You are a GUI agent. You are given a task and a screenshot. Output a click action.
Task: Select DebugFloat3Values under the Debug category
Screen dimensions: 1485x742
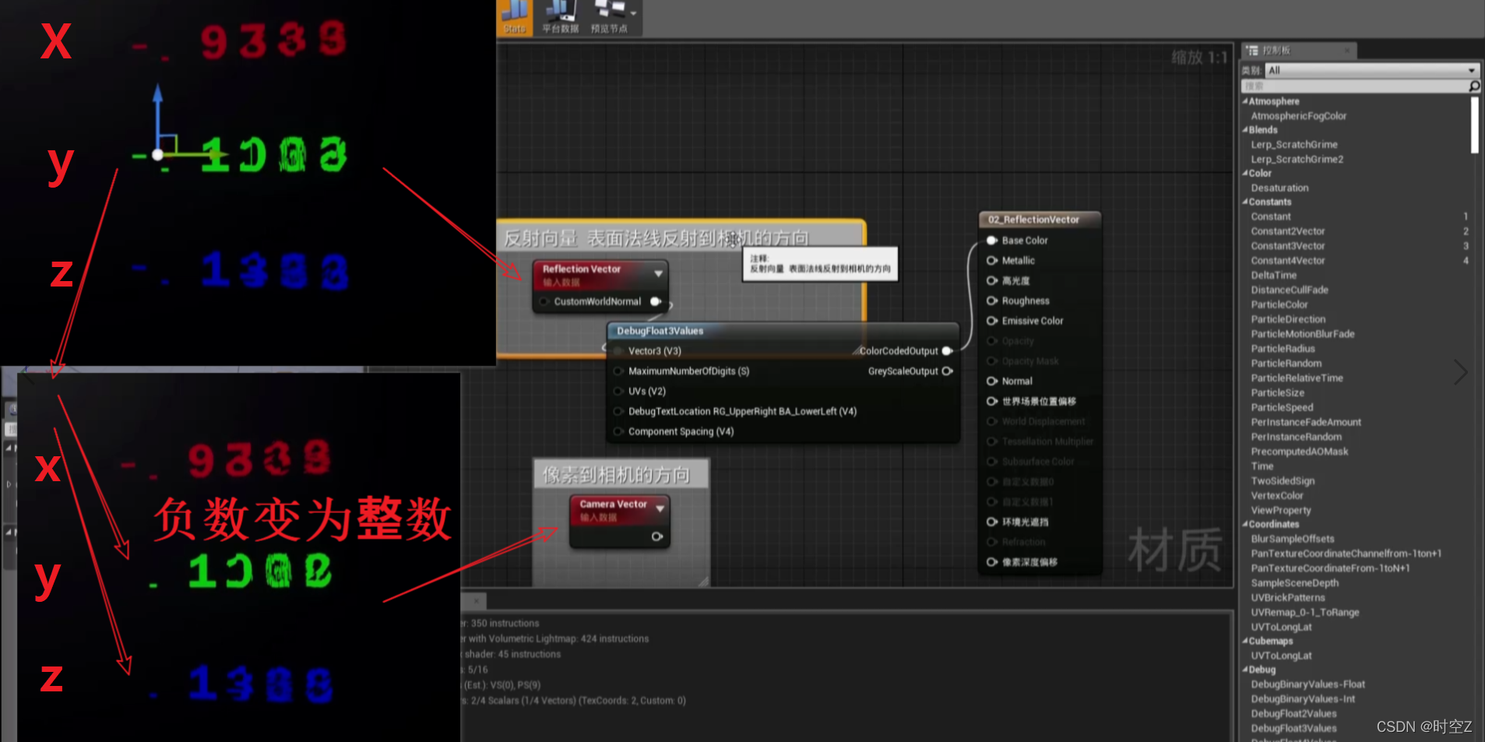tap(1294, 728)
